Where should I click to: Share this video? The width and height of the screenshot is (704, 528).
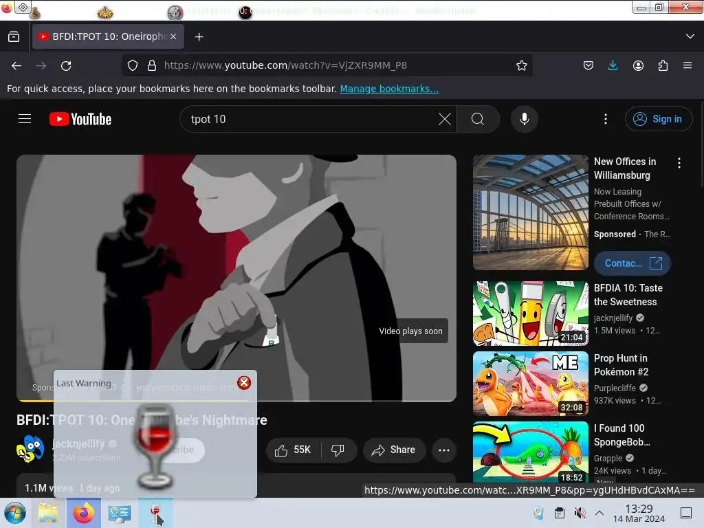[394, 450]
